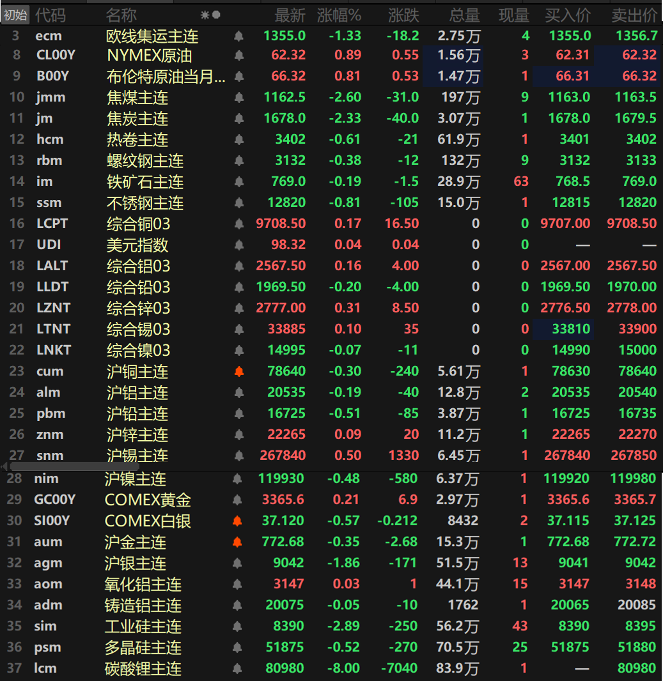Click the orange alert bell for COMEX白银
The height and width of the screenshot is (681, 663).
tap(237, 521)
